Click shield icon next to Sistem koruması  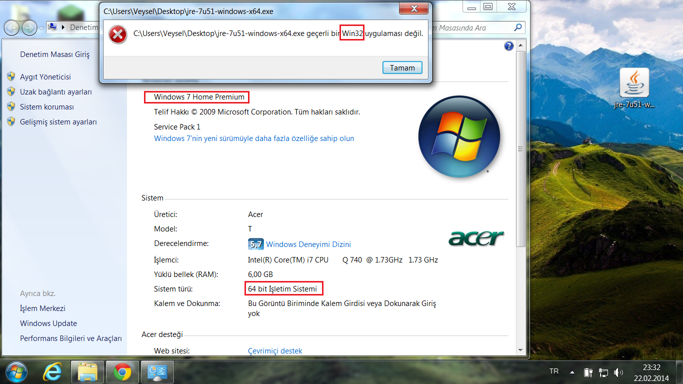pyautogui.click(x=11, y=106)
